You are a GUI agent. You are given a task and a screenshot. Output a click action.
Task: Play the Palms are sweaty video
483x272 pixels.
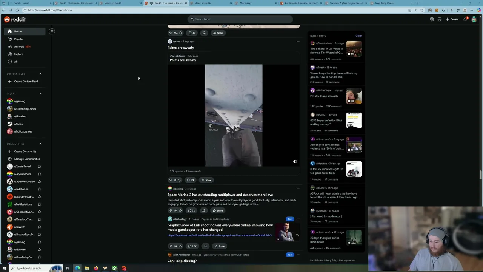(234, 115)
